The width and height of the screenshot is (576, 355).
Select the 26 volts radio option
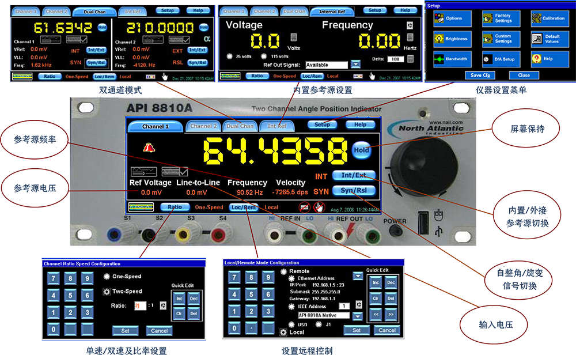tap(230, 56)
